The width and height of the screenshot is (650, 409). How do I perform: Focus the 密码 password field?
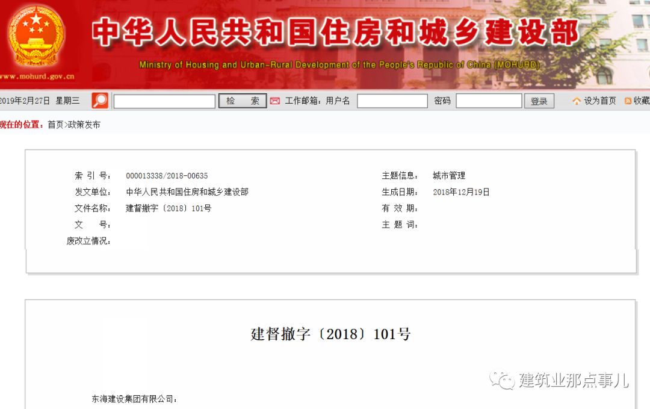pyautogui.click(x=489, y=101)
